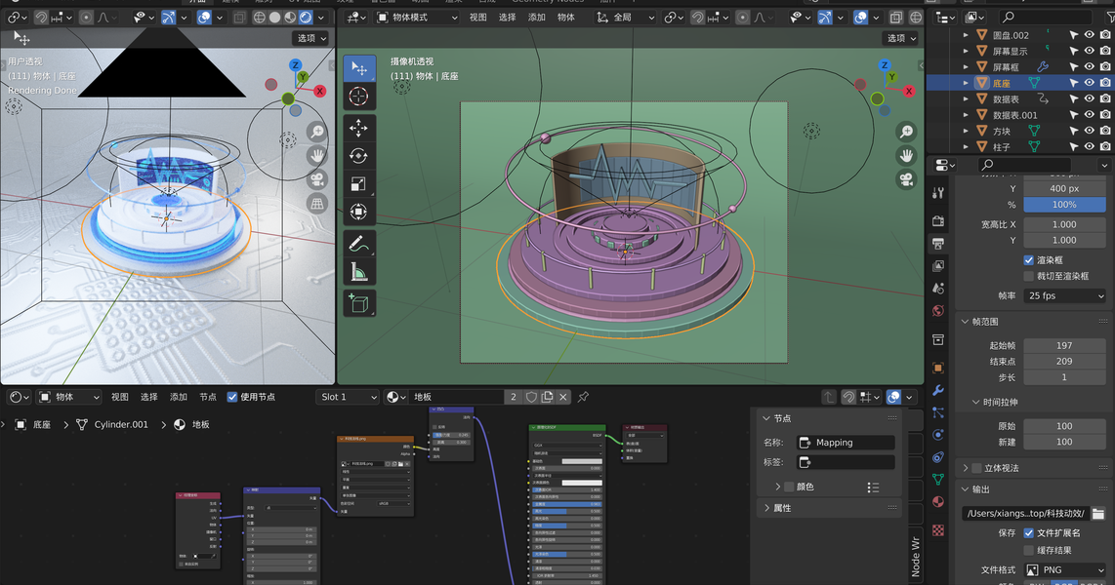Click zoom magnifier in the camera viewport

point(906,132)
